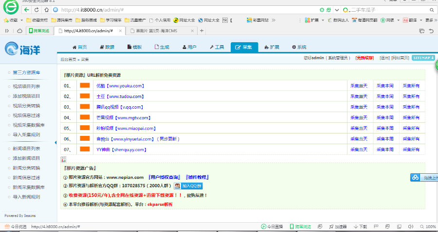Click the green back arrow button
Screen dimensions: 438x232
27,10
